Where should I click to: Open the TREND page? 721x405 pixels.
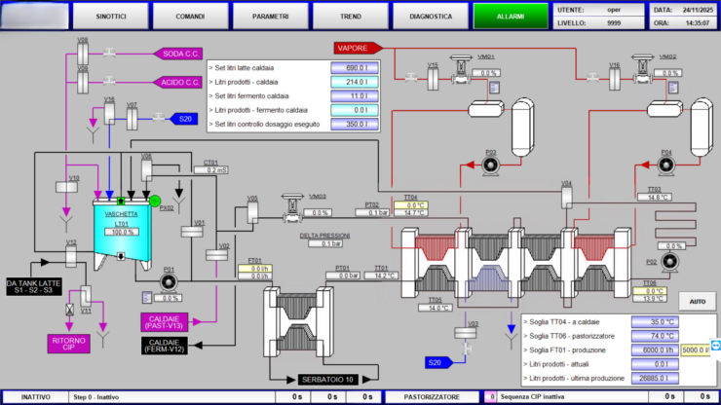coord(351,17)
